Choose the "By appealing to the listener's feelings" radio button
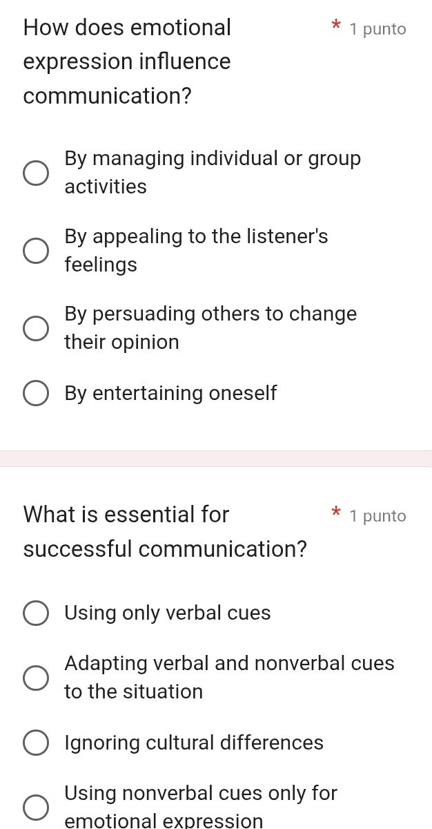The height and width of the screenshot is (829, 432). click(36, 251)
